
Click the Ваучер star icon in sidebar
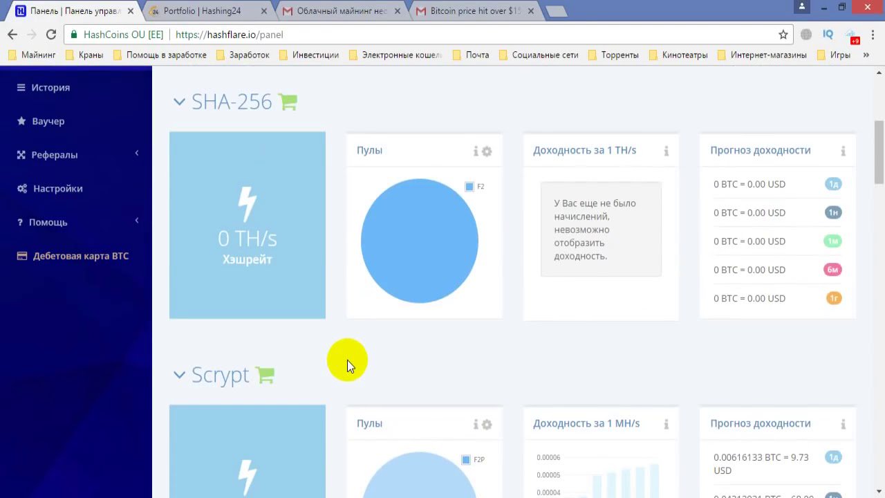coord(21,121)
